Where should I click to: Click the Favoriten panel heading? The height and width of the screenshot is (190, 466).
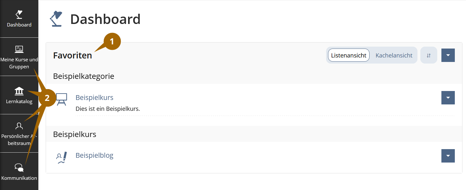tap(73, 56)
